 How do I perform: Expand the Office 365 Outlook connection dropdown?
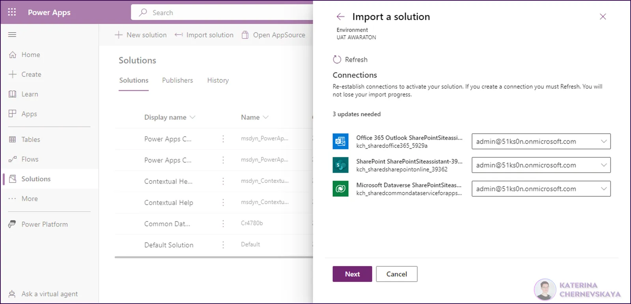point(541,142)
